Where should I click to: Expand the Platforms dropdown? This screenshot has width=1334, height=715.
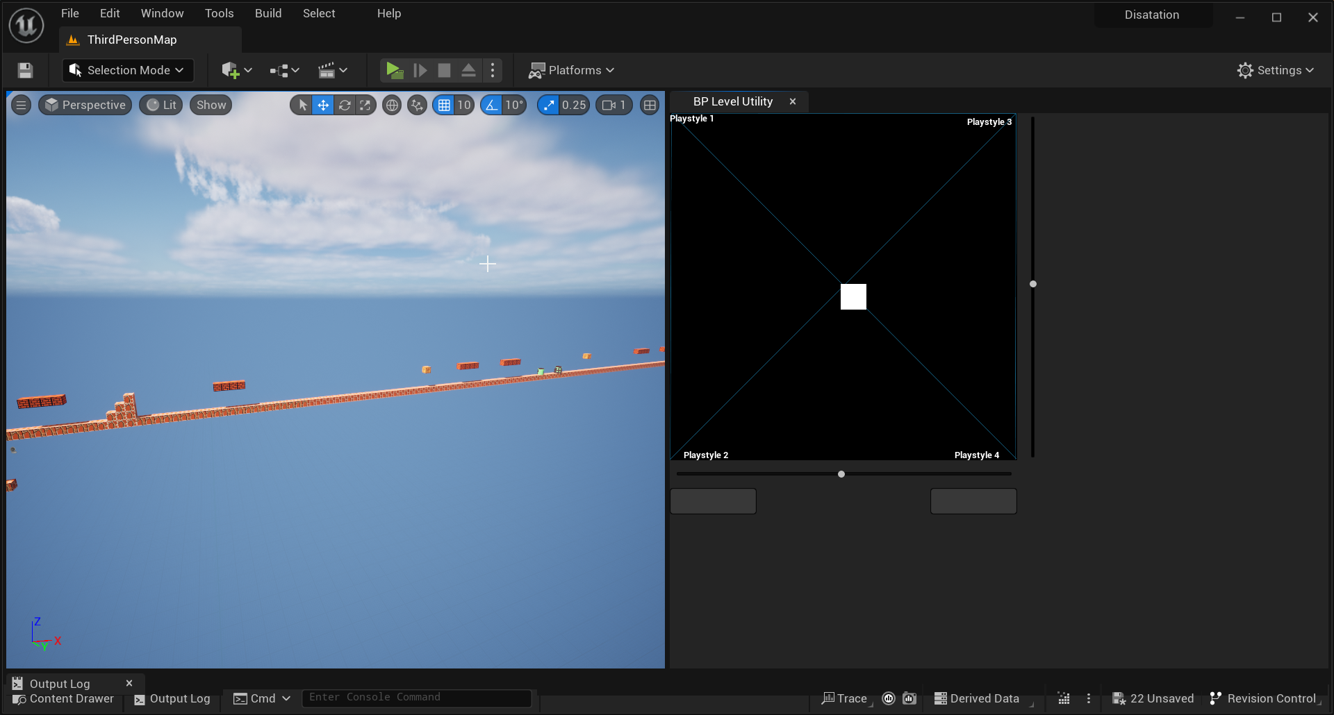572,70
